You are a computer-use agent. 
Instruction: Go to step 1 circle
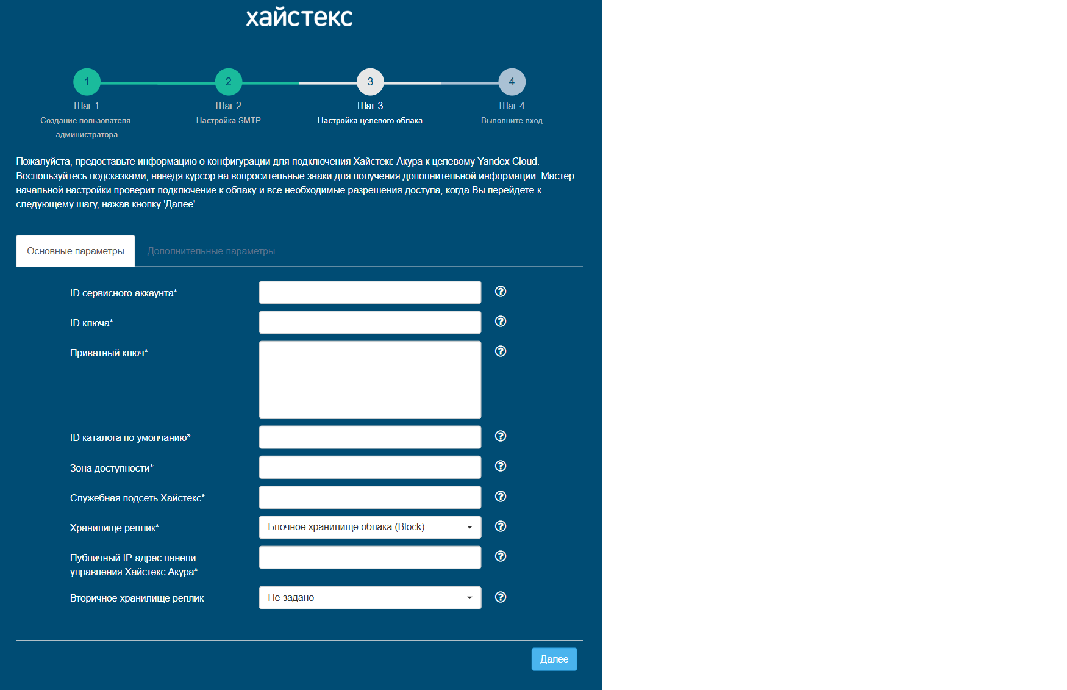tap(87, 82)
